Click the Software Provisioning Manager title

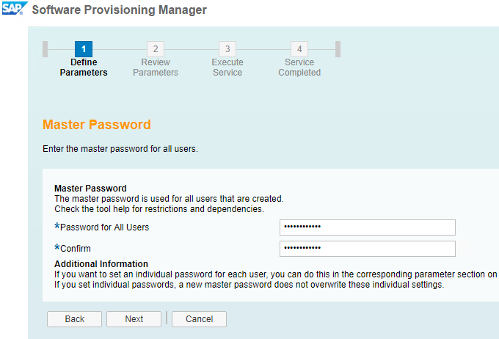coord(120,10)
